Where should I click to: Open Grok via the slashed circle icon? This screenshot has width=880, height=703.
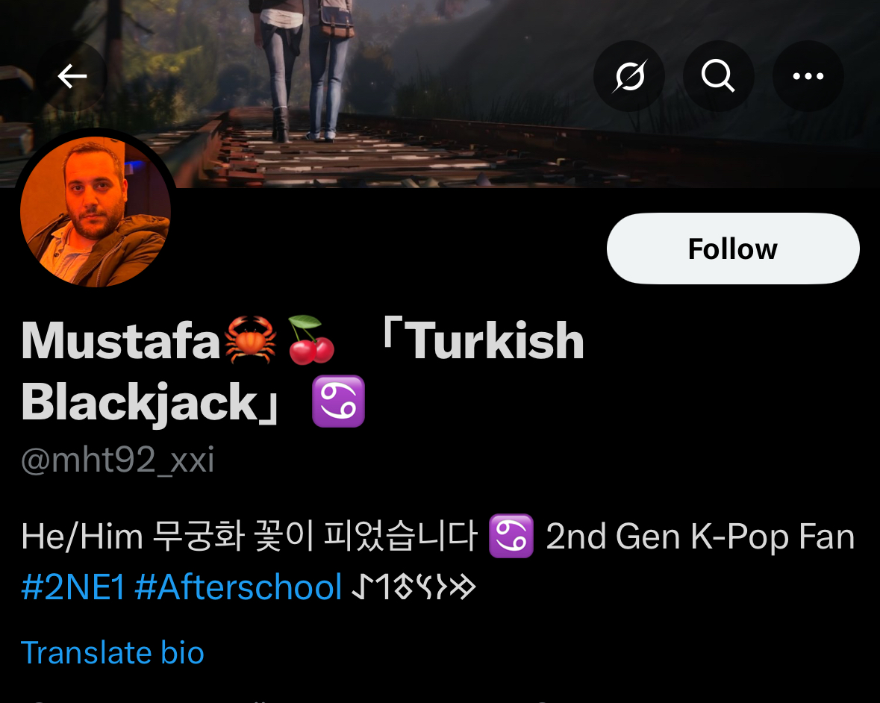pos(629,76)
